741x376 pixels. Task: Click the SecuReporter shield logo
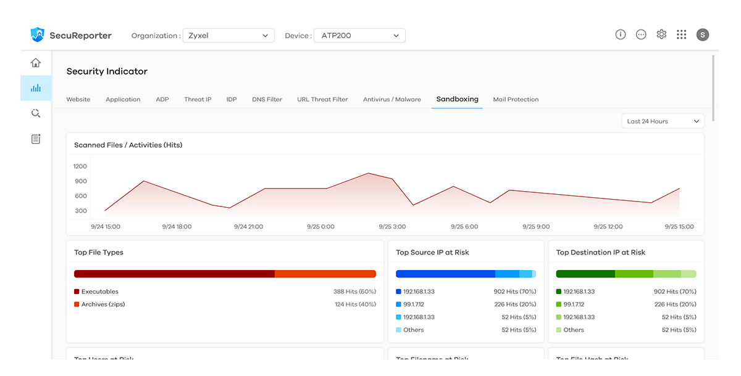tap(38, 35)
